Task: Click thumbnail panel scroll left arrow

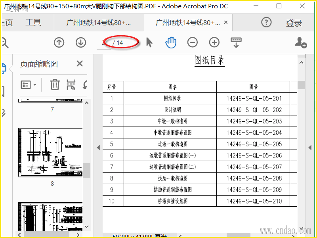Action: tap(19, 235)
